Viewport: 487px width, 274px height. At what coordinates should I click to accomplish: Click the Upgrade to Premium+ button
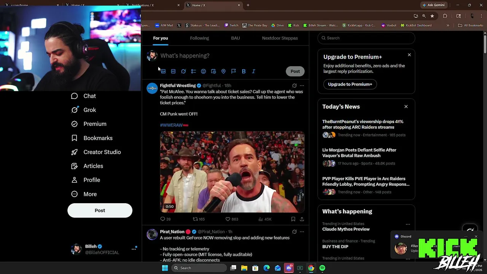tap(350, 84)
